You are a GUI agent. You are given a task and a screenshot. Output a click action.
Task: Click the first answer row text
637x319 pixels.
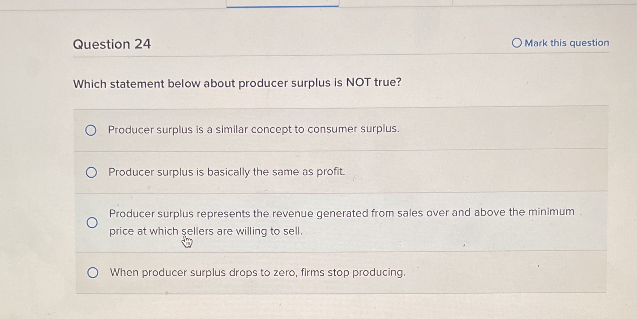point(253,129)
